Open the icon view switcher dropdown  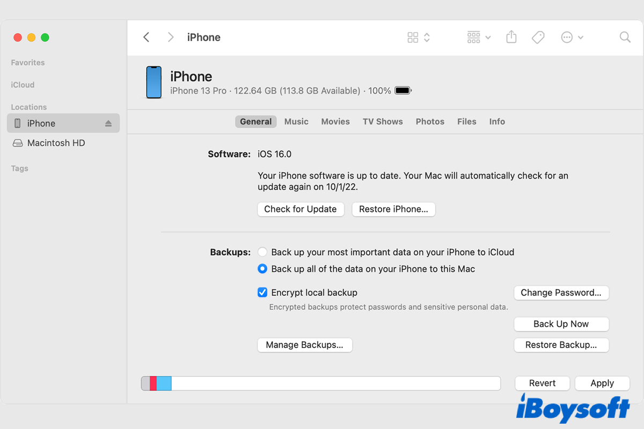[419, 37]
